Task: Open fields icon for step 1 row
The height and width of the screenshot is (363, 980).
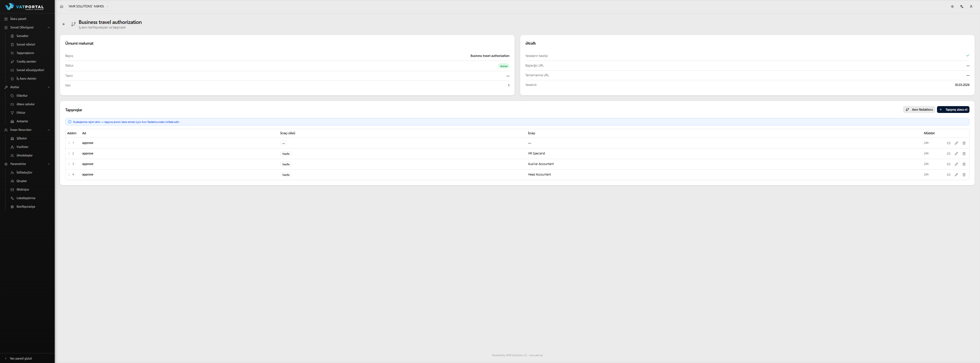Action: click(x=948, y=143)
